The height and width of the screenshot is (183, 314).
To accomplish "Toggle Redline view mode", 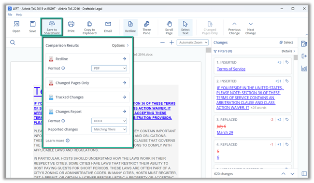I will coord(130,27).
